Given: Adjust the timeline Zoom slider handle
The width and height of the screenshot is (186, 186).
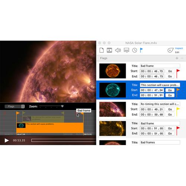Looking at the screenshot, I should [62, 106].
